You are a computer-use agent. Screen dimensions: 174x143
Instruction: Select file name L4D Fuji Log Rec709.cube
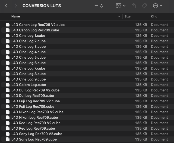(33, 107)
